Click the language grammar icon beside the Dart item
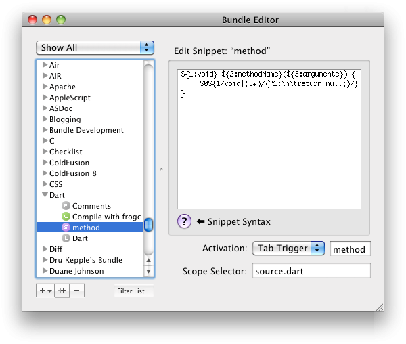Image resolution: width=406 pixels, height=344 pixels. pyautogui.click(x=66, y=238)
